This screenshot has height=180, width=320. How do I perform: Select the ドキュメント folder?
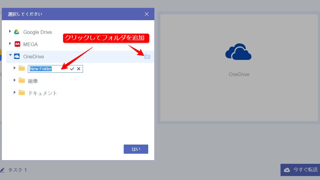43,93
